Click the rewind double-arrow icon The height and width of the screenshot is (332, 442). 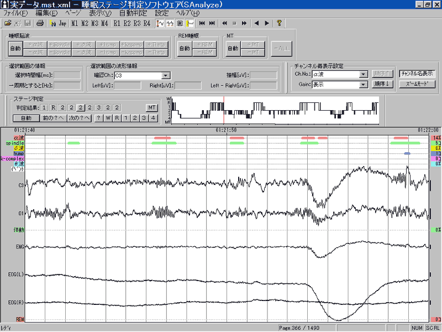tap(224, 23)
